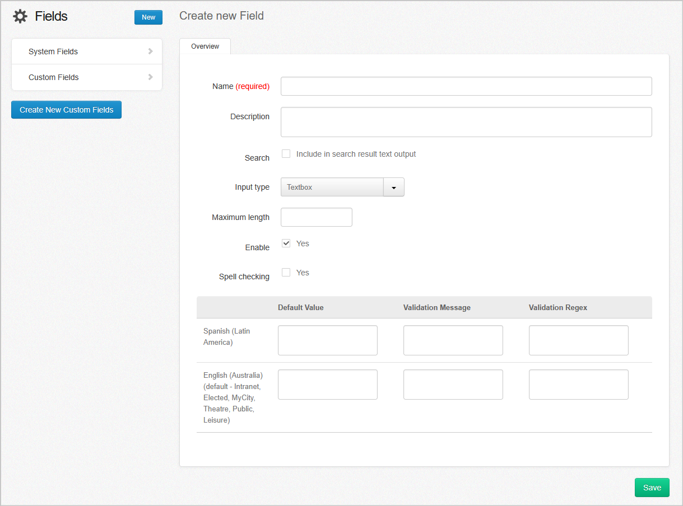Click the System Fields chevron arrow

click(150, 51)
